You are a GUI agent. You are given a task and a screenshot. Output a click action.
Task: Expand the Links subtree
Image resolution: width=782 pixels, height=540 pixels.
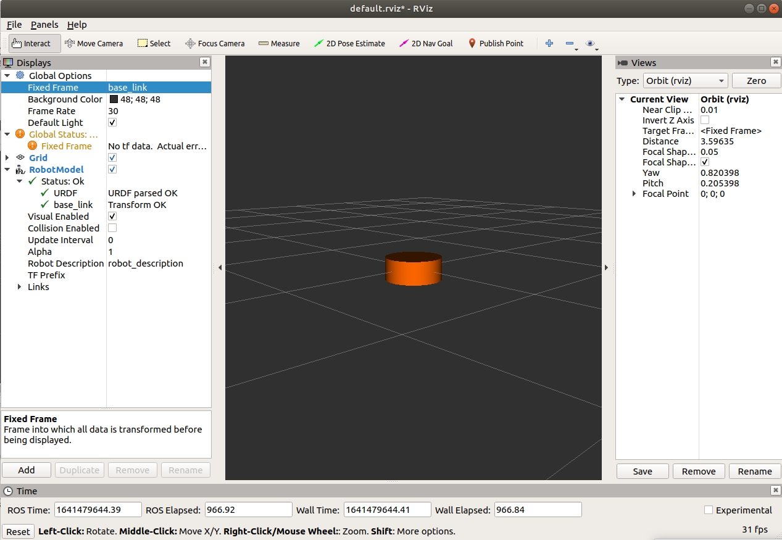20,287
